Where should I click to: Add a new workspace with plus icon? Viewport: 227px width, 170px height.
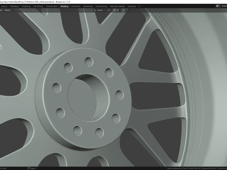[x=139, y=7]
